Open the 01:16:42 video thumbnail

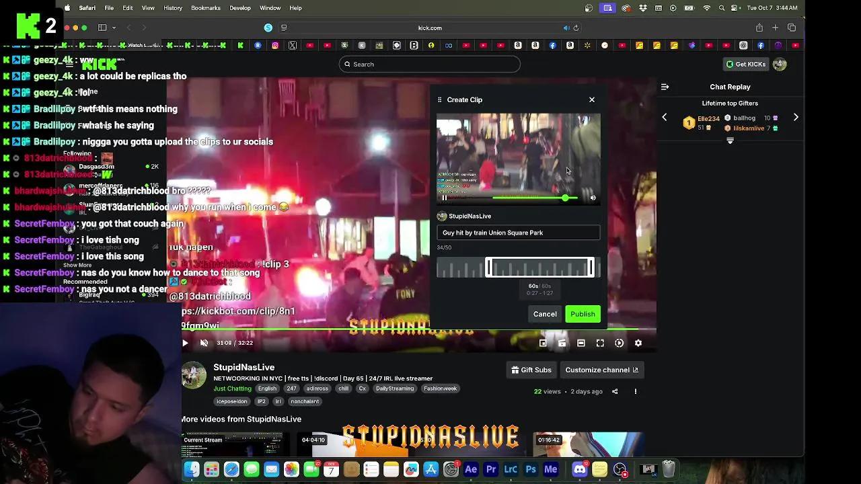tap(589, 445)
